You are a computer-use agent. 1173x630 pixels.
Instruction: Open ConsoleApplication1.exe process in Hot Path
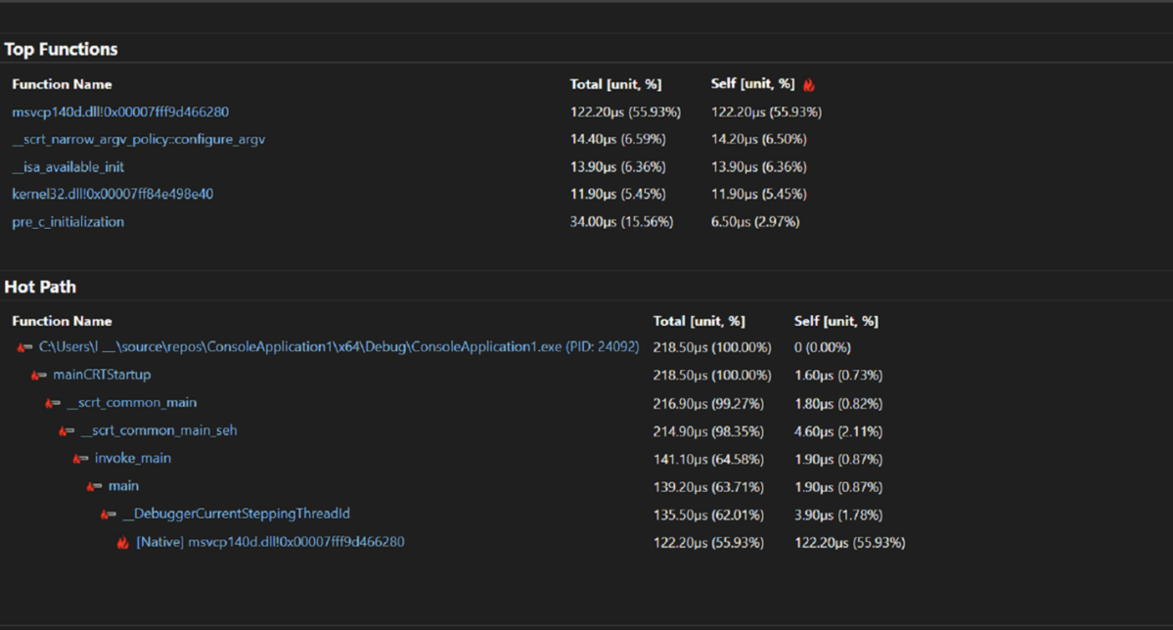pos(338,347)
